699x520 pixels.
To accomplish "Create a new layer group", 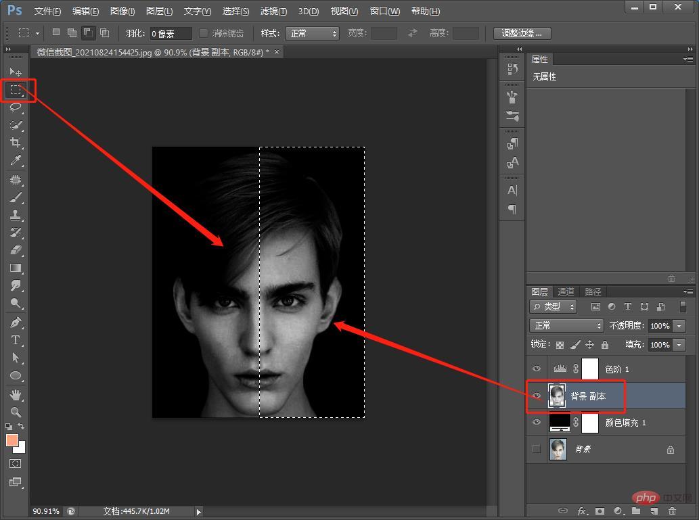I will point(636,511).
